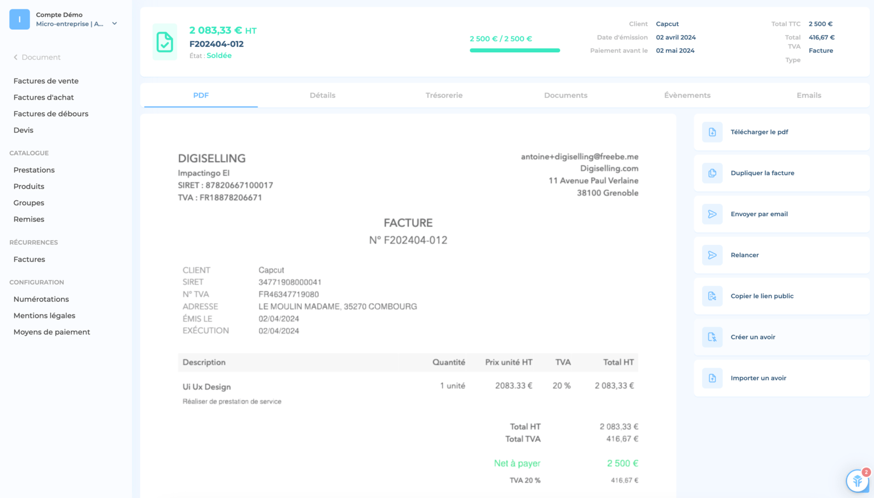Viewport: 874px width, 498px height.
Task: Open the Devis sidebar entry
Action: [x=23, y=130]
